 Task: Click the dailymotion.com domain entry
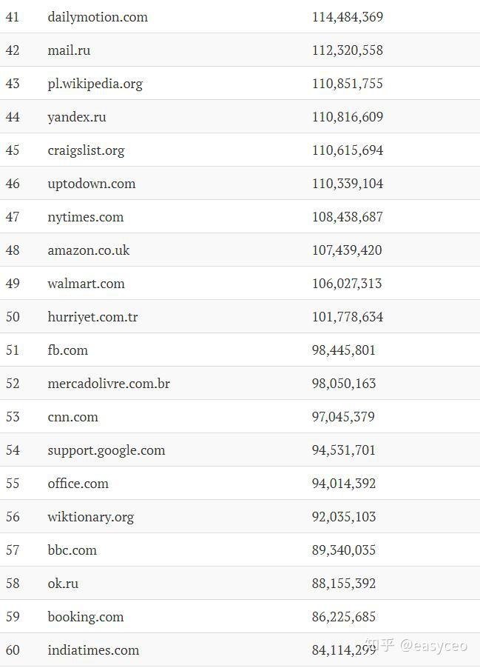pyautogui.click(x=98, y=17)
